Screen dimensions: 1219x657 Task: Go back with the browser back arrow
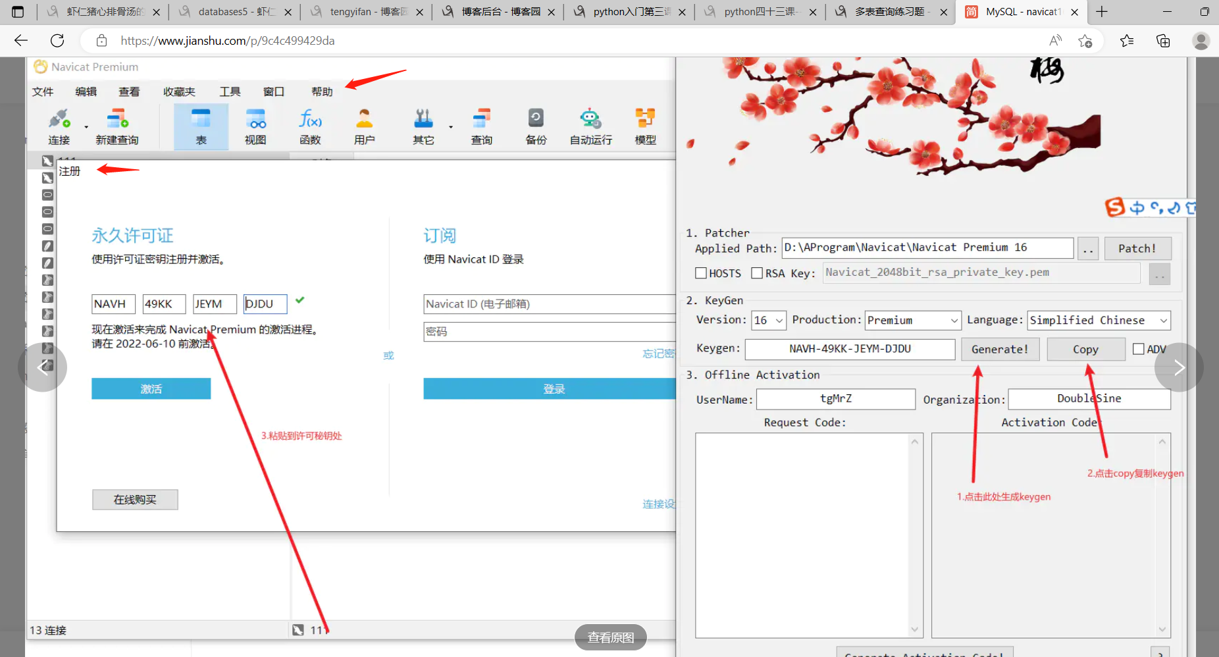pos(21,41)
